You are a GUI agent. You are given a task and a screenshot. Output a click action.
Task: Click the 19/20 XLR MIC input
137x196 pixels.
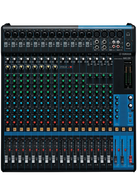click(120, 34)
